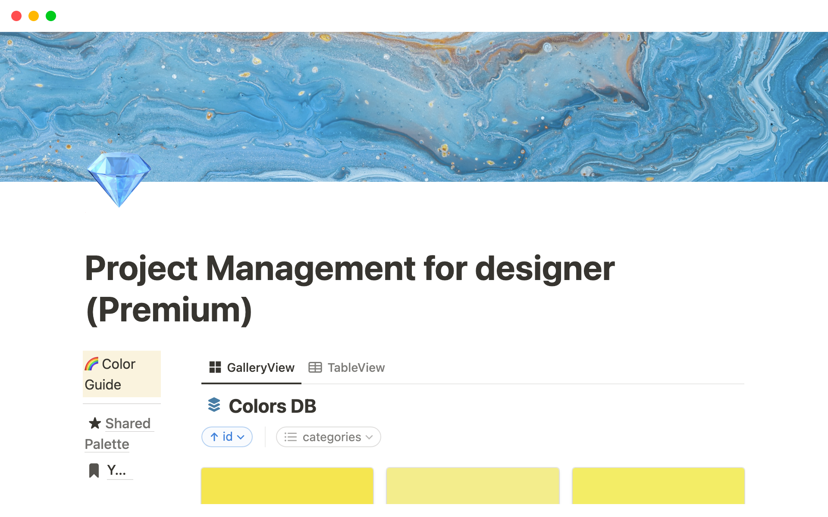Click the bookmark icon in sidebar
Viewport: 828px width, 517px height.
(94, 470)
